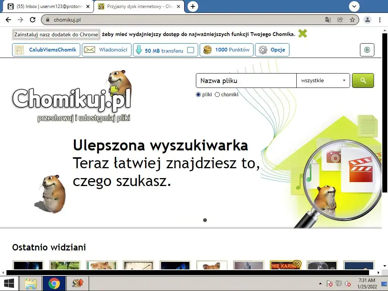
Task: Open the last Ostatnio widziani avatar thumbnail
Action: 359,265
